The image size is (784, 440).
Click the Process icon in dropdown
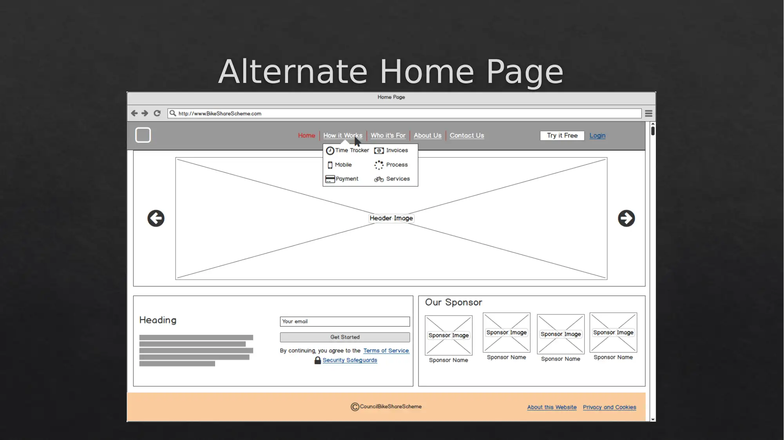pyautogui.click(x=378, y=164)
